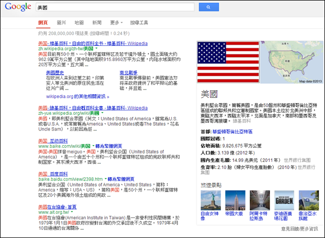Click the 旅遊景點 section heading
This screenshot has height=238, width=325.
pyautogui.click(x=211, y=185)
